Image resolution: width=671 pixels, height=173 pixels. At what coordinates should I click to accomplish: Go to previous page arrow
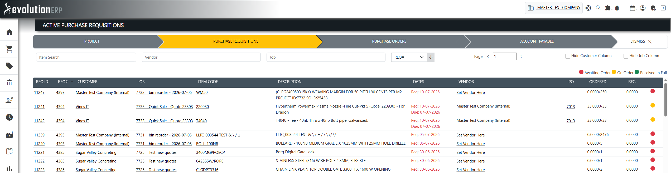pyautogui.click(x=488, y=57)
